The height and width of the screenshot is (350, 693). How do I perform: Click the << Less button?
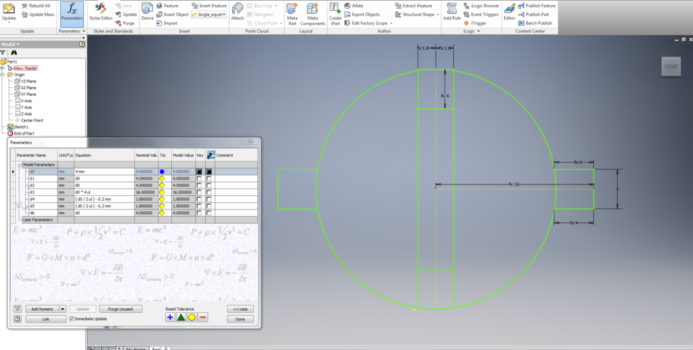(240, 309)
